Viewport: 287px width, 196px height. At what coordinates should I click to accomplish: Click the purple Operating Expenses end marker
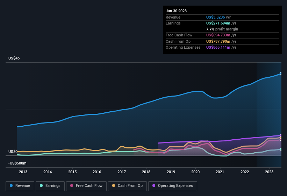pyautogui.click(x=281, y=135)
